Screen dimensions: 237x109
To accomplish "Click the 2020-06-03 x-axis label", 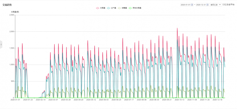I will coord(104,100).
